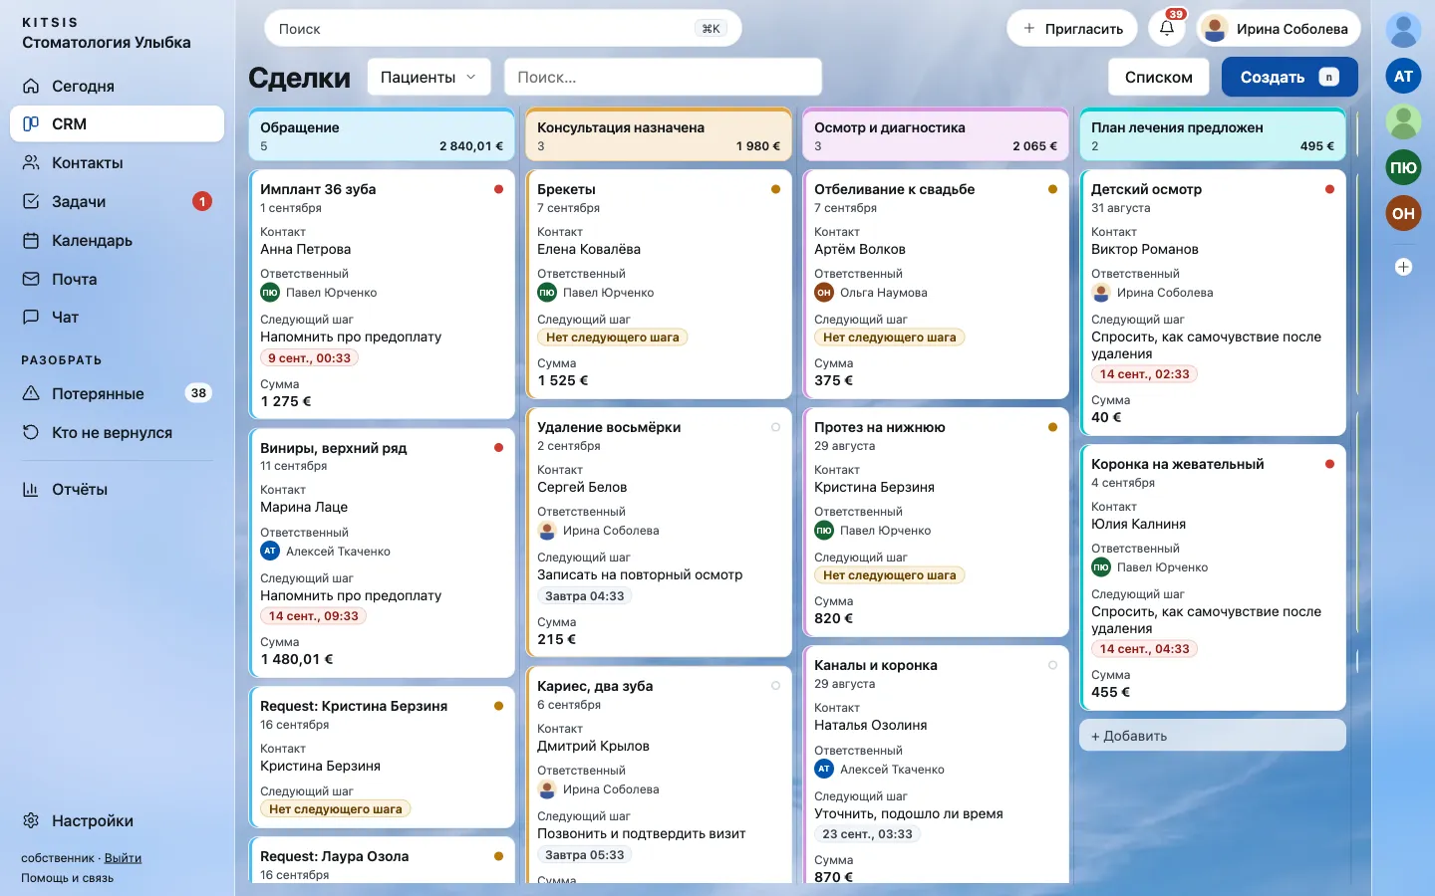Select the ПЮ avatar in the right rail
Viewport: 1435px width, 896px height.
click(1403, 167)
